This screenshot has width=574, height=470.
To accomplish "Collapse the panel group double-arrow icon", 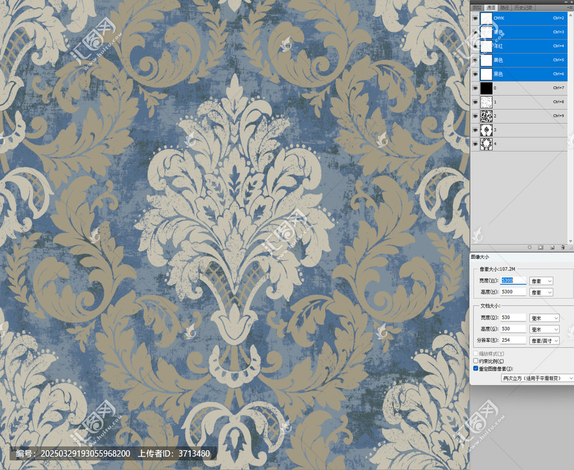I will click(x=566, y=2).
